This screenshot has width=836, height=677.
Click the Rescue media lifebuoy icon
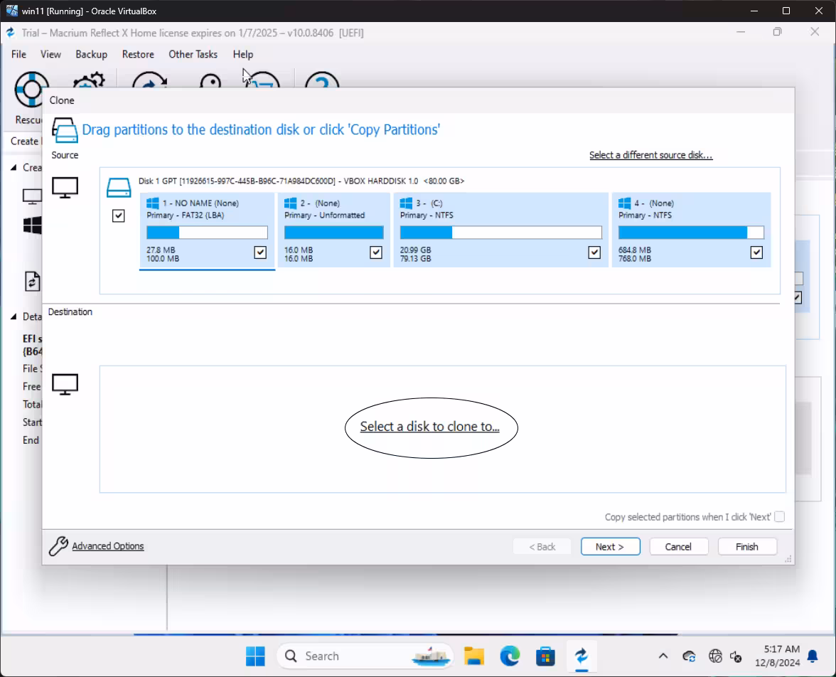tap(31, 89)
